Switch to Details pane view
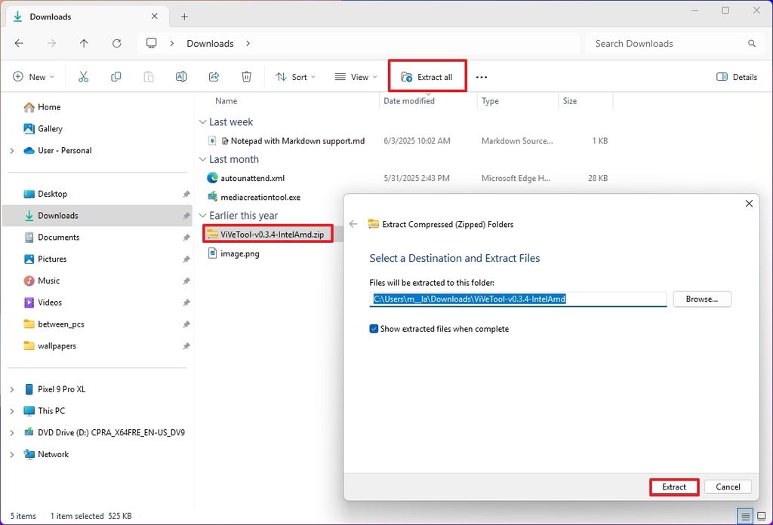 (736, 76)
